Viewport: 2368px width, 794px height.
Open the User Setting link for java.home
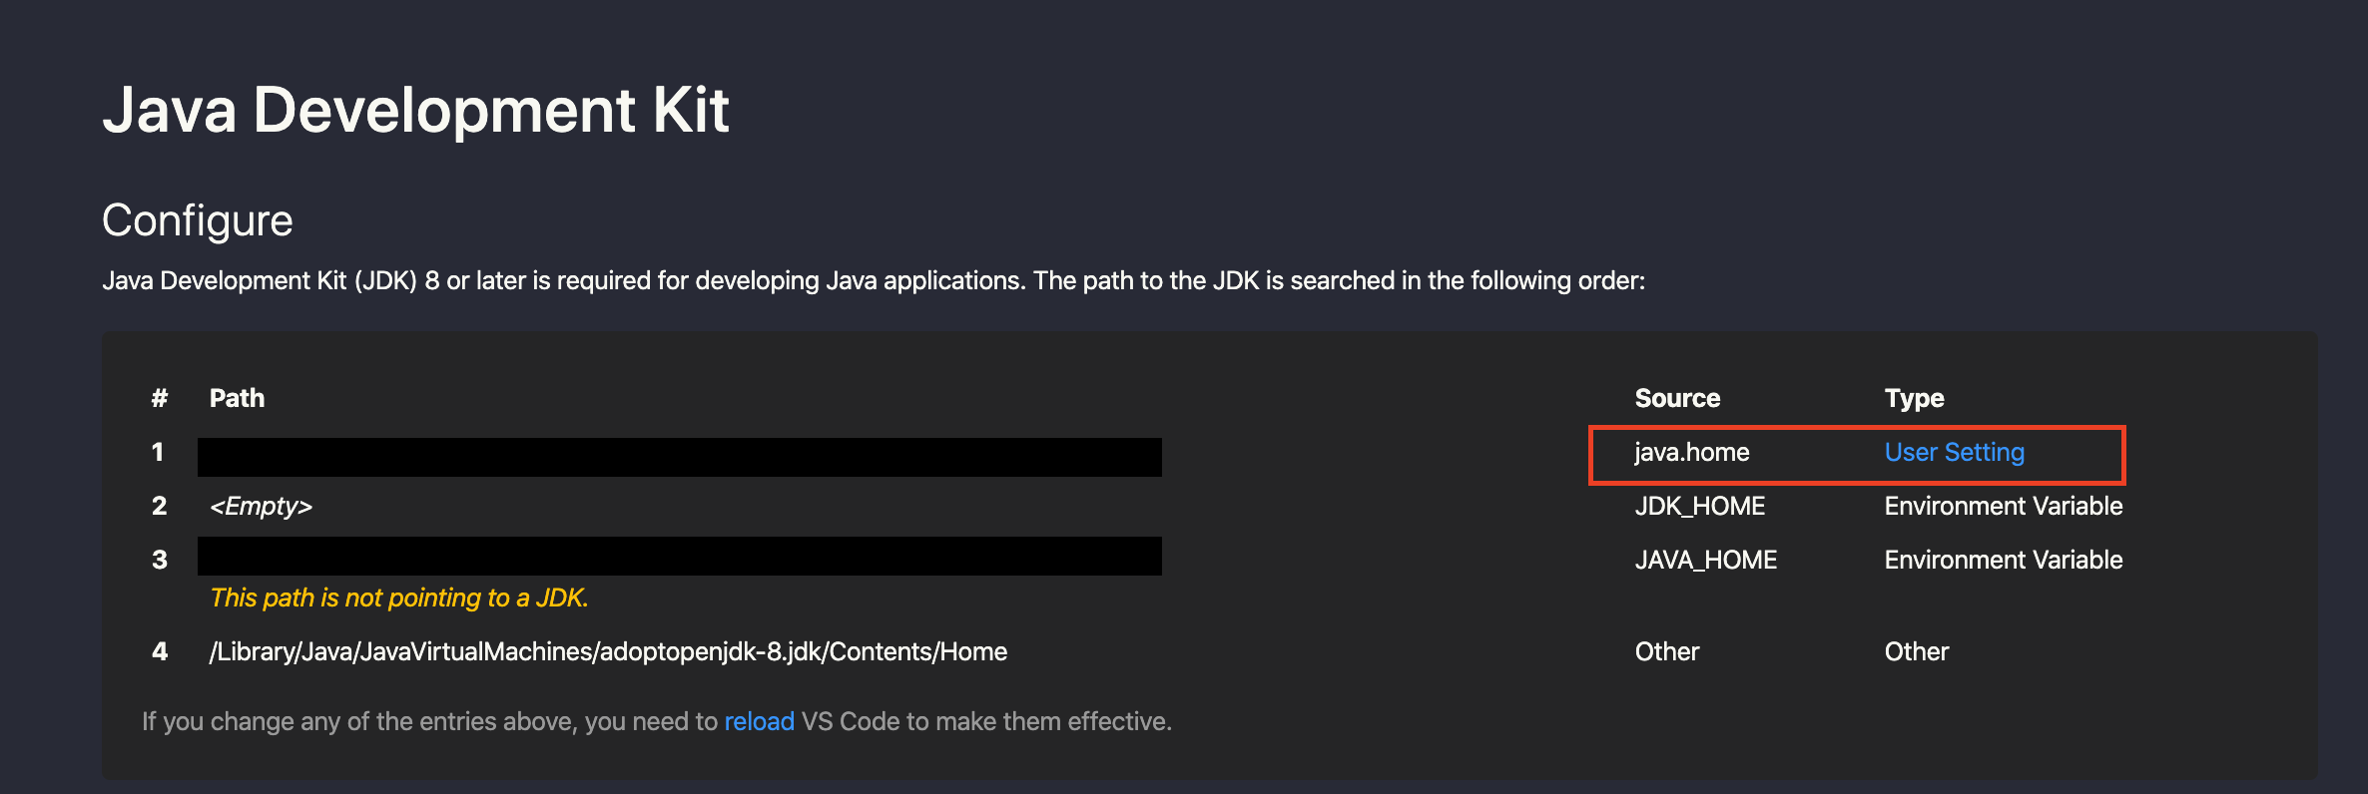[1954, 453]
